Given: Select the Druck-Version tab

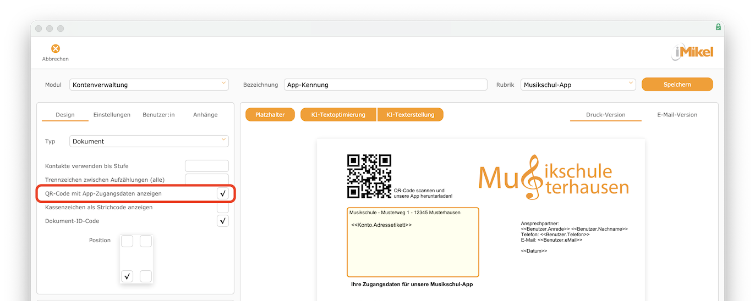Looking at the screenshot, I should (x=606, y=115).
